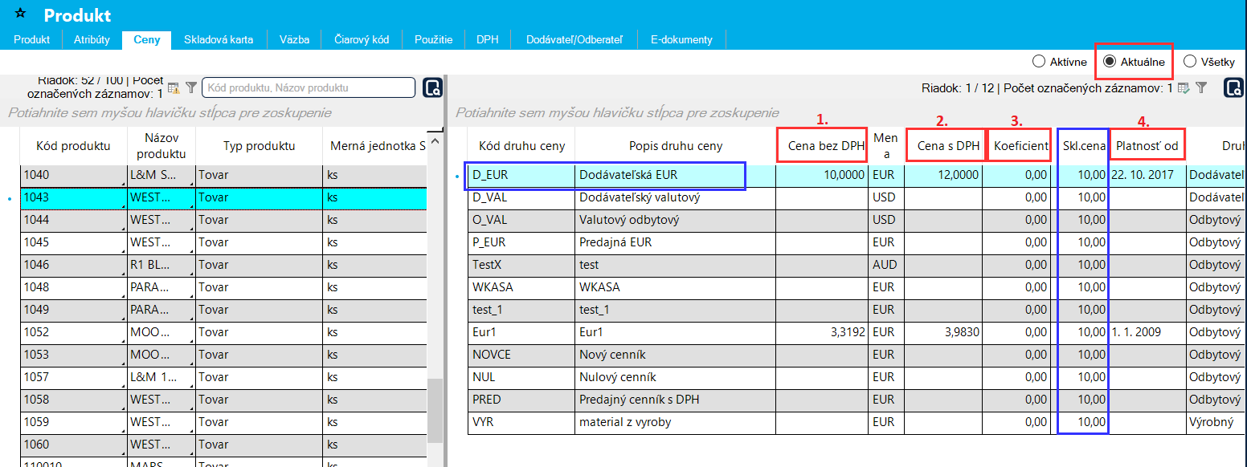Viewport: 1247px width, 467px height.
Task: Click table warning icon in left panel
Action: click(174, 87)
